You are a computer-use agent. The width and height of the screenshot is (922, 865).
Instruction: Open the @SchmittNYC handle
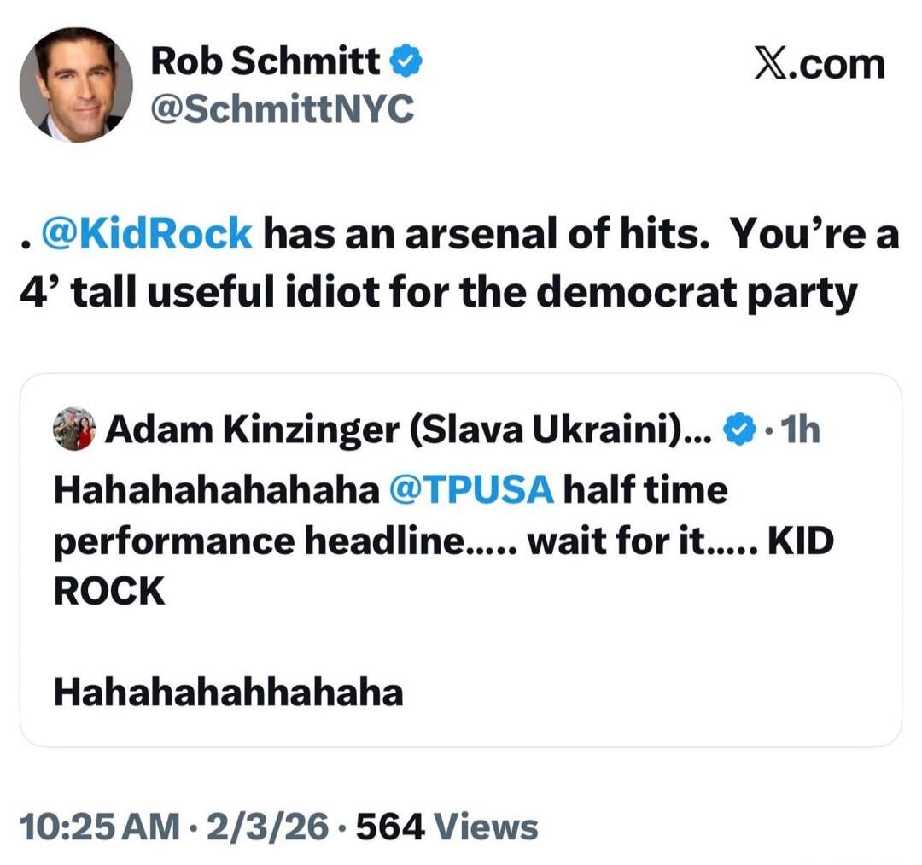(283, 108)
